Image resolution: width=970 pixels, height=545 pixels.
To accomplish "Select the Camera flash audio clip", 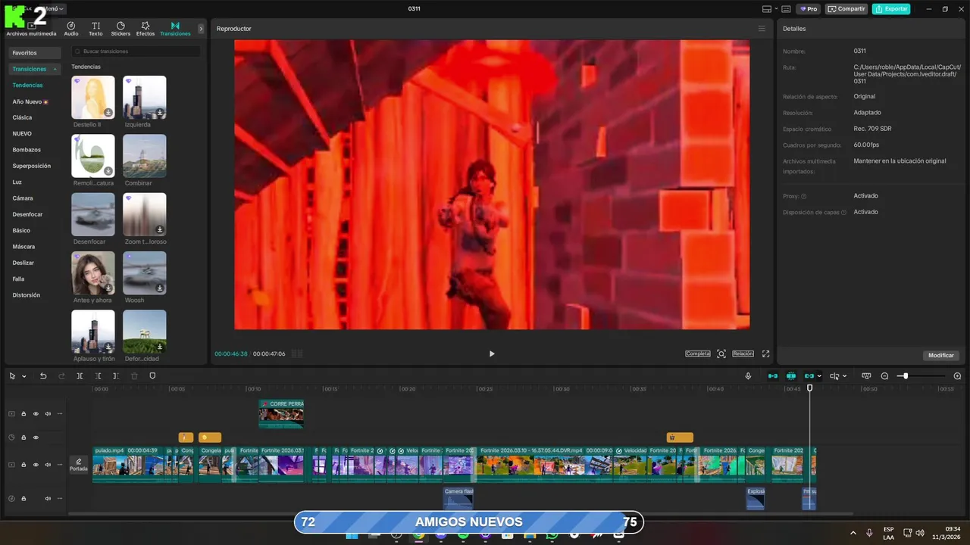I will click(x=458, y=498).
